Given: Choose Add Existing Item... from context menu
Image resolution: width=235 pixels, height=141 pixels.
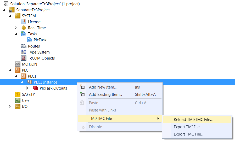Looking at the screenshot, I should [x=120, y=95].
